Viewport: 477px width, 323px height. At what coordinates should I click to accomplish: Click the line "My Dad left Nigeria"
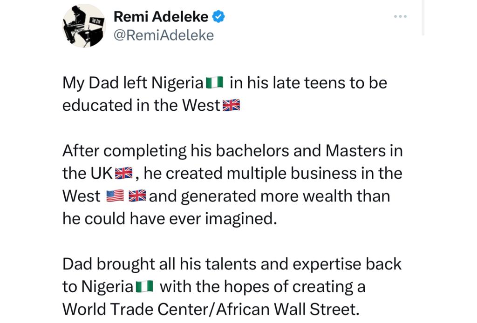click(133, 84)
